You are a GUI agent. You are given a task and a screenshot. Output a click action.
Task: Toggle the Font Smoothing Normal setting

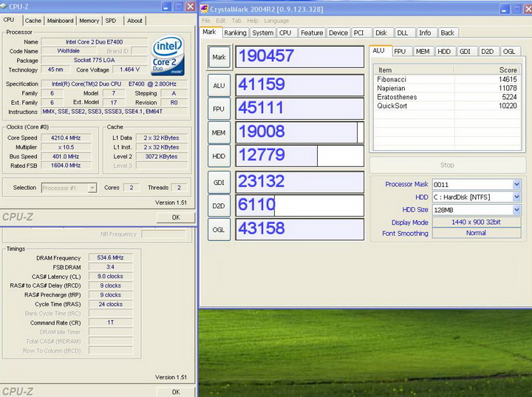pos(476,233)
